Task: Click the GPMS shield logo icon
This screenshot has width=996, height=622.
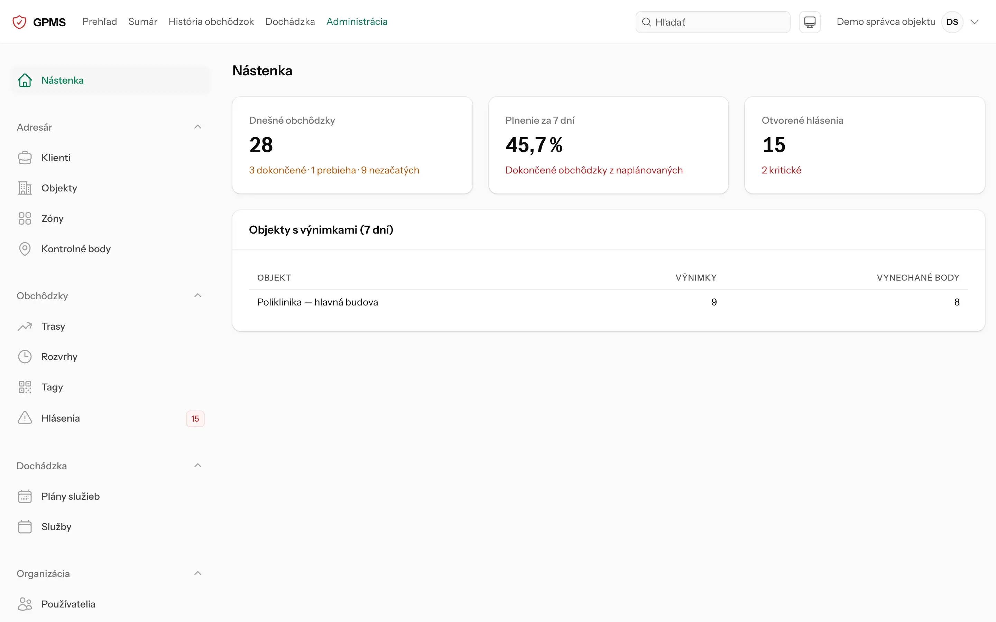Action: click(x=19, y=22)
